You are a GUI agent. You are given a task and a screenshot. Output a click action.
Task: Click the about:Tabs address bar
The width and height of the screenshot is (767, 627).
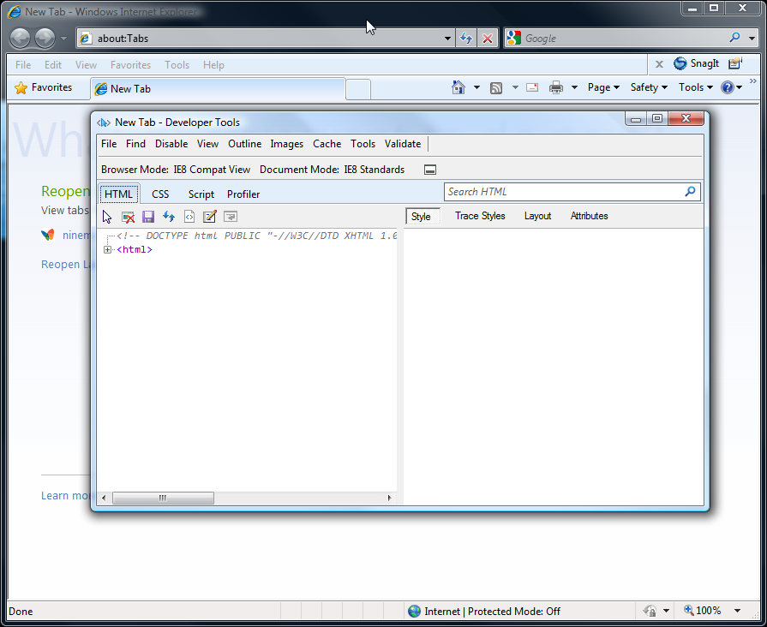click(267, 39)
